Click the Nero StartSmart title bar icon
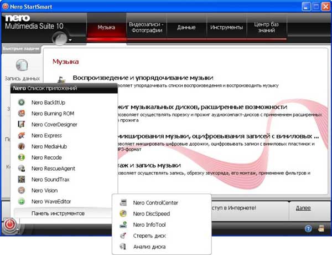The height and width of the screenshot is (255, 332). [x=5, y=6]
